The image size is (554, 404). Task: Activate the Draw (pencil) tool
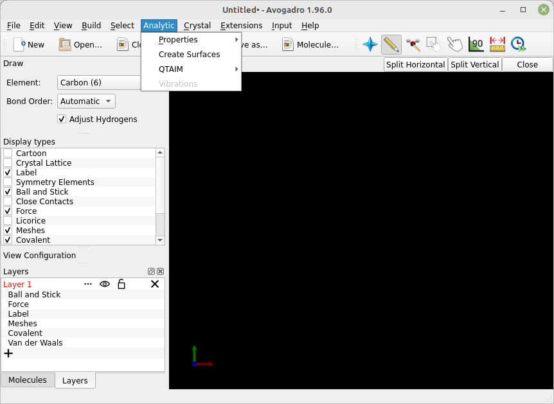coord(391,44)
